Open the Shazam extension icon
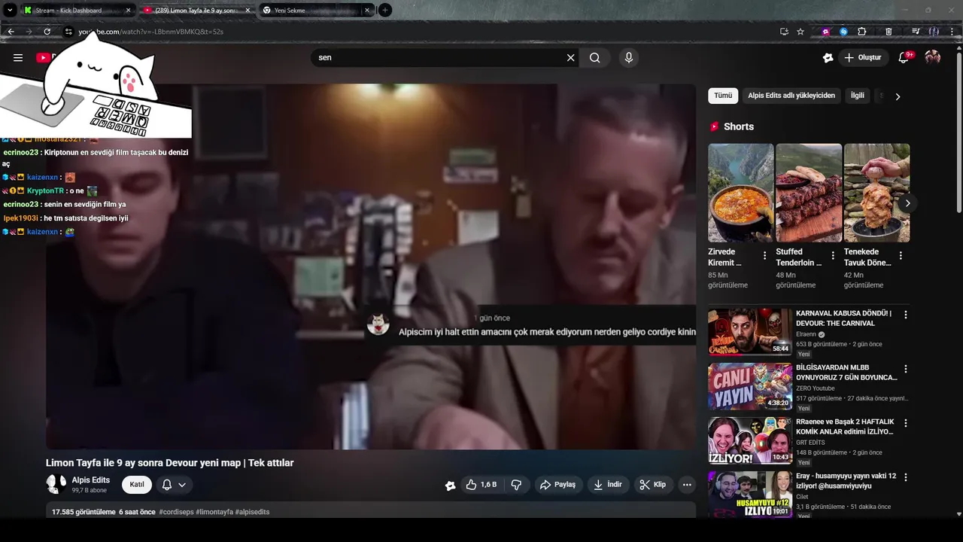 click(x=843, y=32)
